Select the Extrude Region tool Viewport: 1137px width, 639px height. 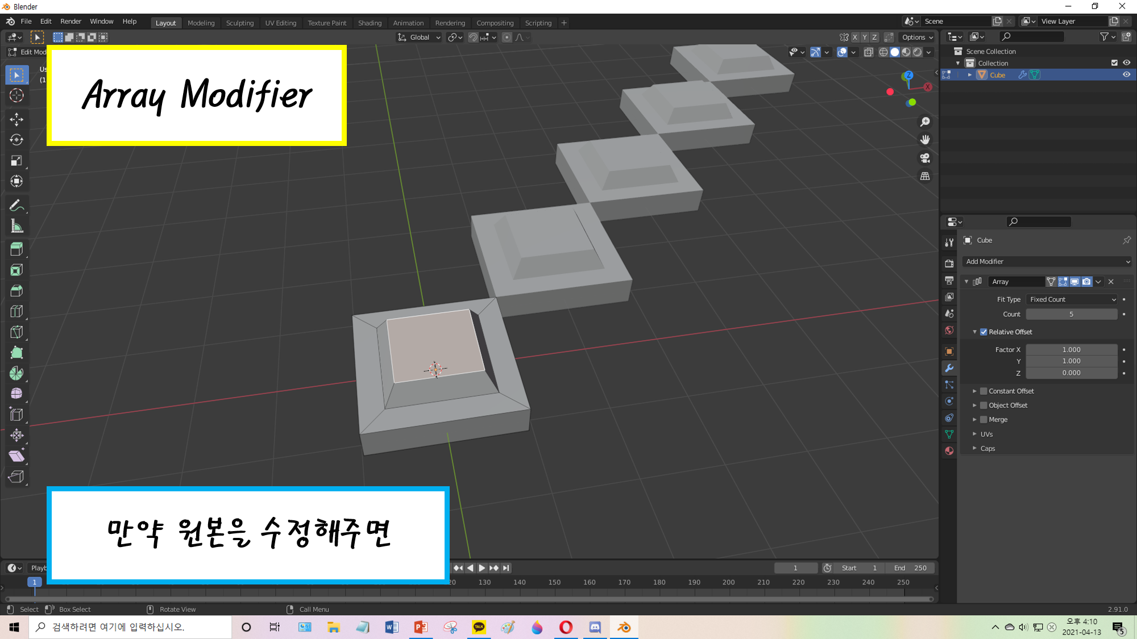point(16,249)
